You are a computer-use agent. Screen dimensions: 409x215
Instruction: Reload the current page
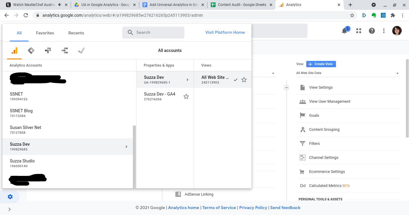point(26,15)
